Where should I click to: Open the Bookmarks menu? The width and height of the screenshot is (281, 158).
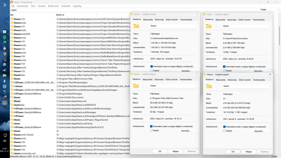[53, 6]
